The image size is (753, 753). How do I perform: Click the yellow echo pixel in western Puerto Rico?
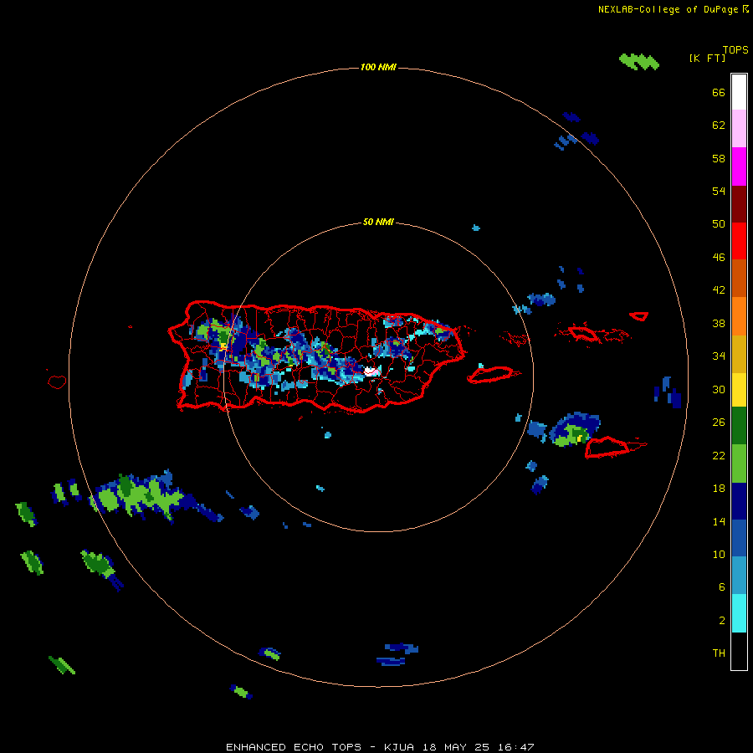[x=223, y=346]
